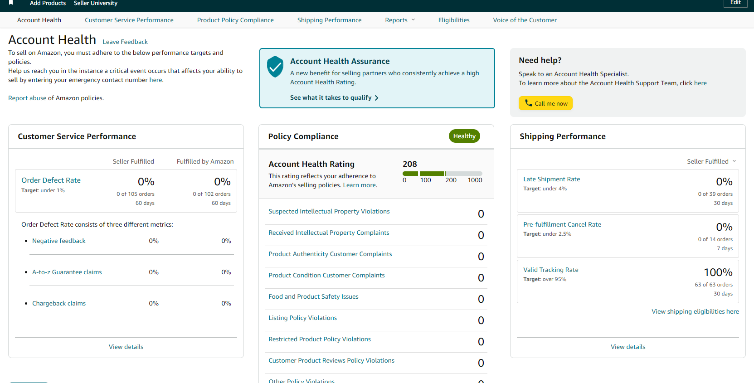This screenshot has height=383, width=754.
Task: Click 'Target: under 4%' text
Action: [545, 189]
